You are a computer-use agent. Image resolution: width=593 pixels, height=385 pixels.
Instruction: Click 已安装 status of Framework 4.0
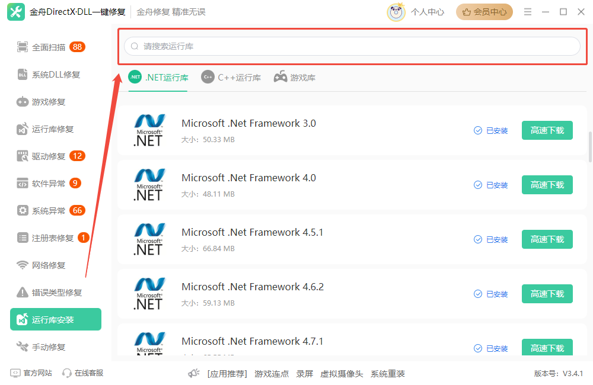pos(490,185)
